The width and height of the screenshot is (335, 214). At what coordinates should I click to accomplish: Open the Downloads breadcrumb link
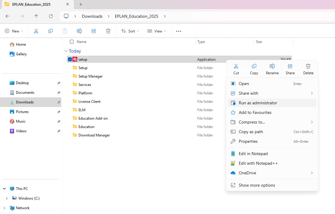click(92, 16)
